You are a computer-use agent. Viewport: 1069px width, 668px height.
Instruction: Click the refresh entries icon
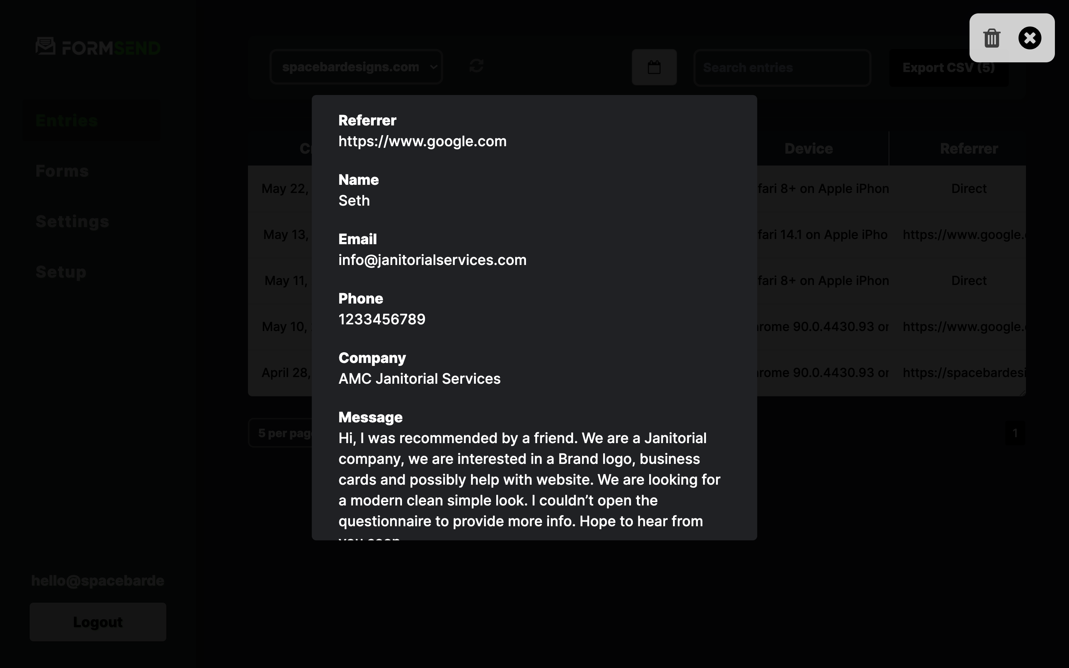pos(476,66)
